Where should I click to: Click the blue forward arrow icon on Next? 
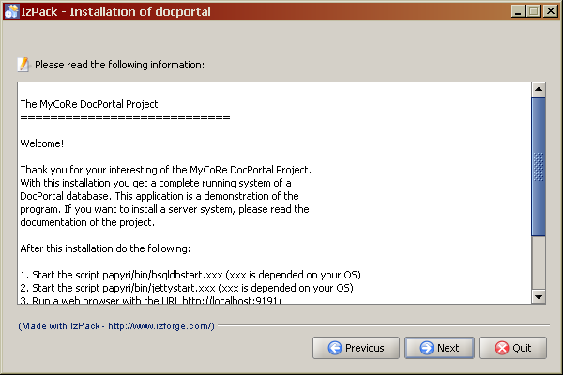tap(427, 348)
